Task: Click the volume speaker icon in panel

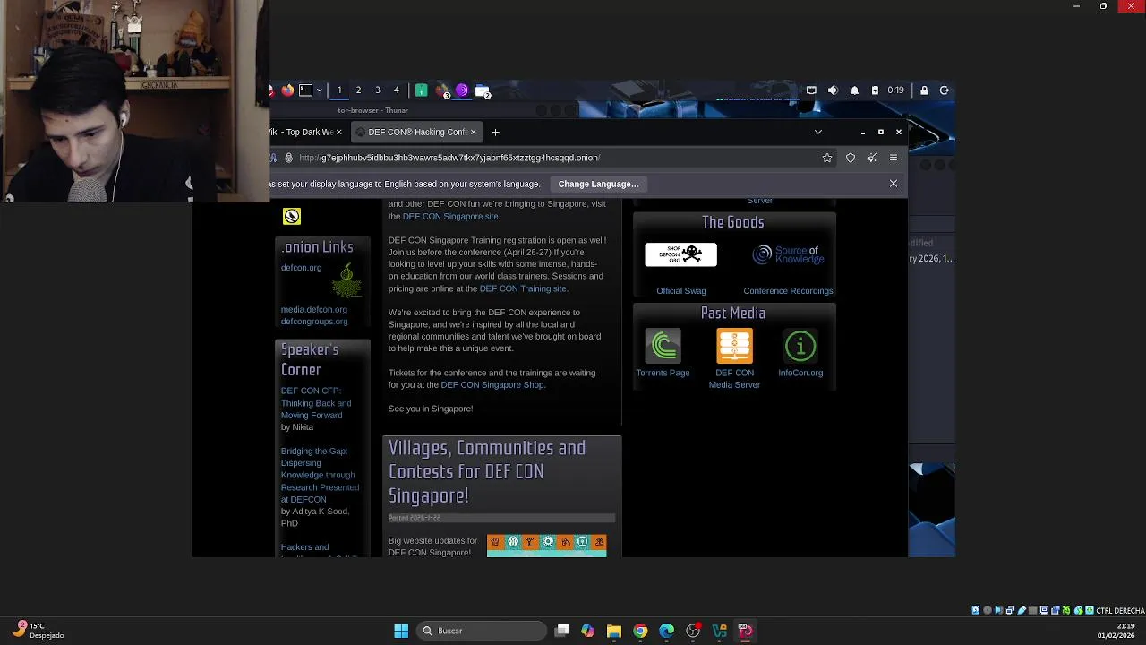Action: pos(833,90)
